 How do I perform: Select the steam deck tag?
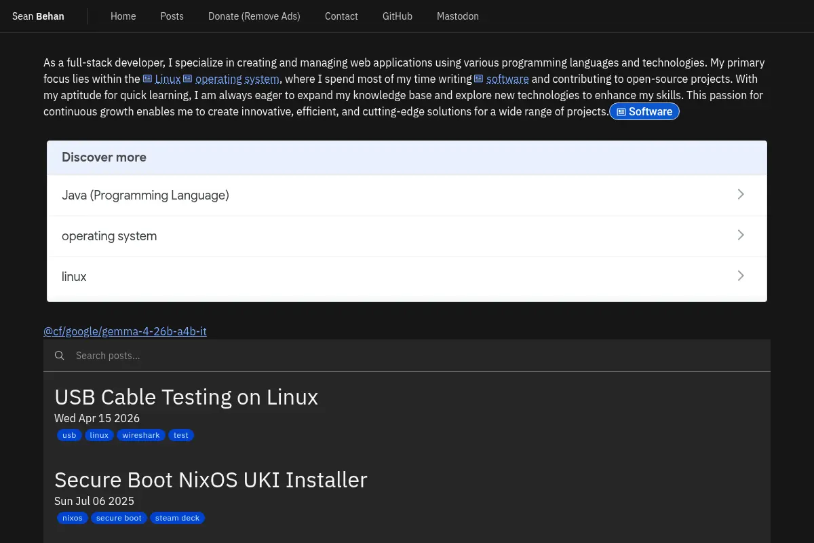pos(177,518)
